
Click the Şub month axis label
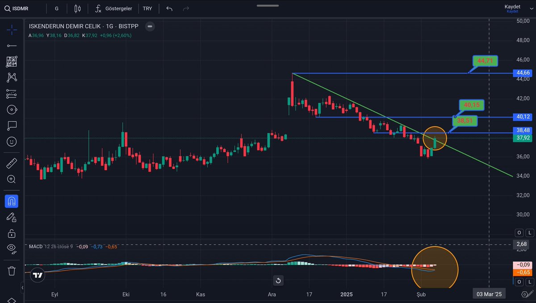click(421, 295)
